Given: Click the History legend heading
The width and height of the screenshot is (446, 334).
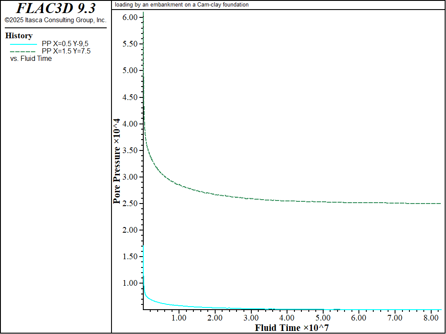Looking at the screenshot, I should click(x=19, y=36).
